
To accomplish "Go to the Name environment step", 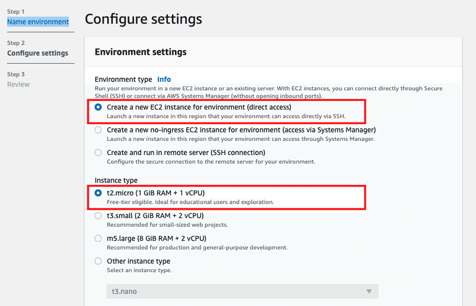I will 38,22.
